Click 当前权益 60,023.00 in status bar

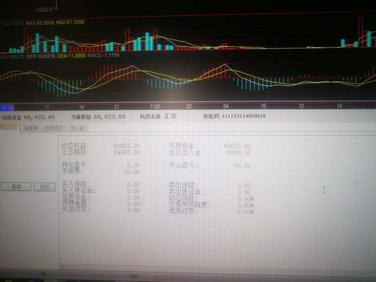coord(98,117)
